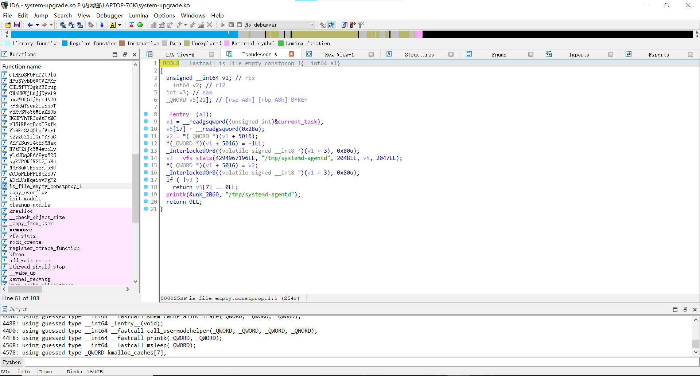Switch to the Enums tab
The height and width of the screenshot is (376, 700).
pyautogui.click(x=499, y=55)
